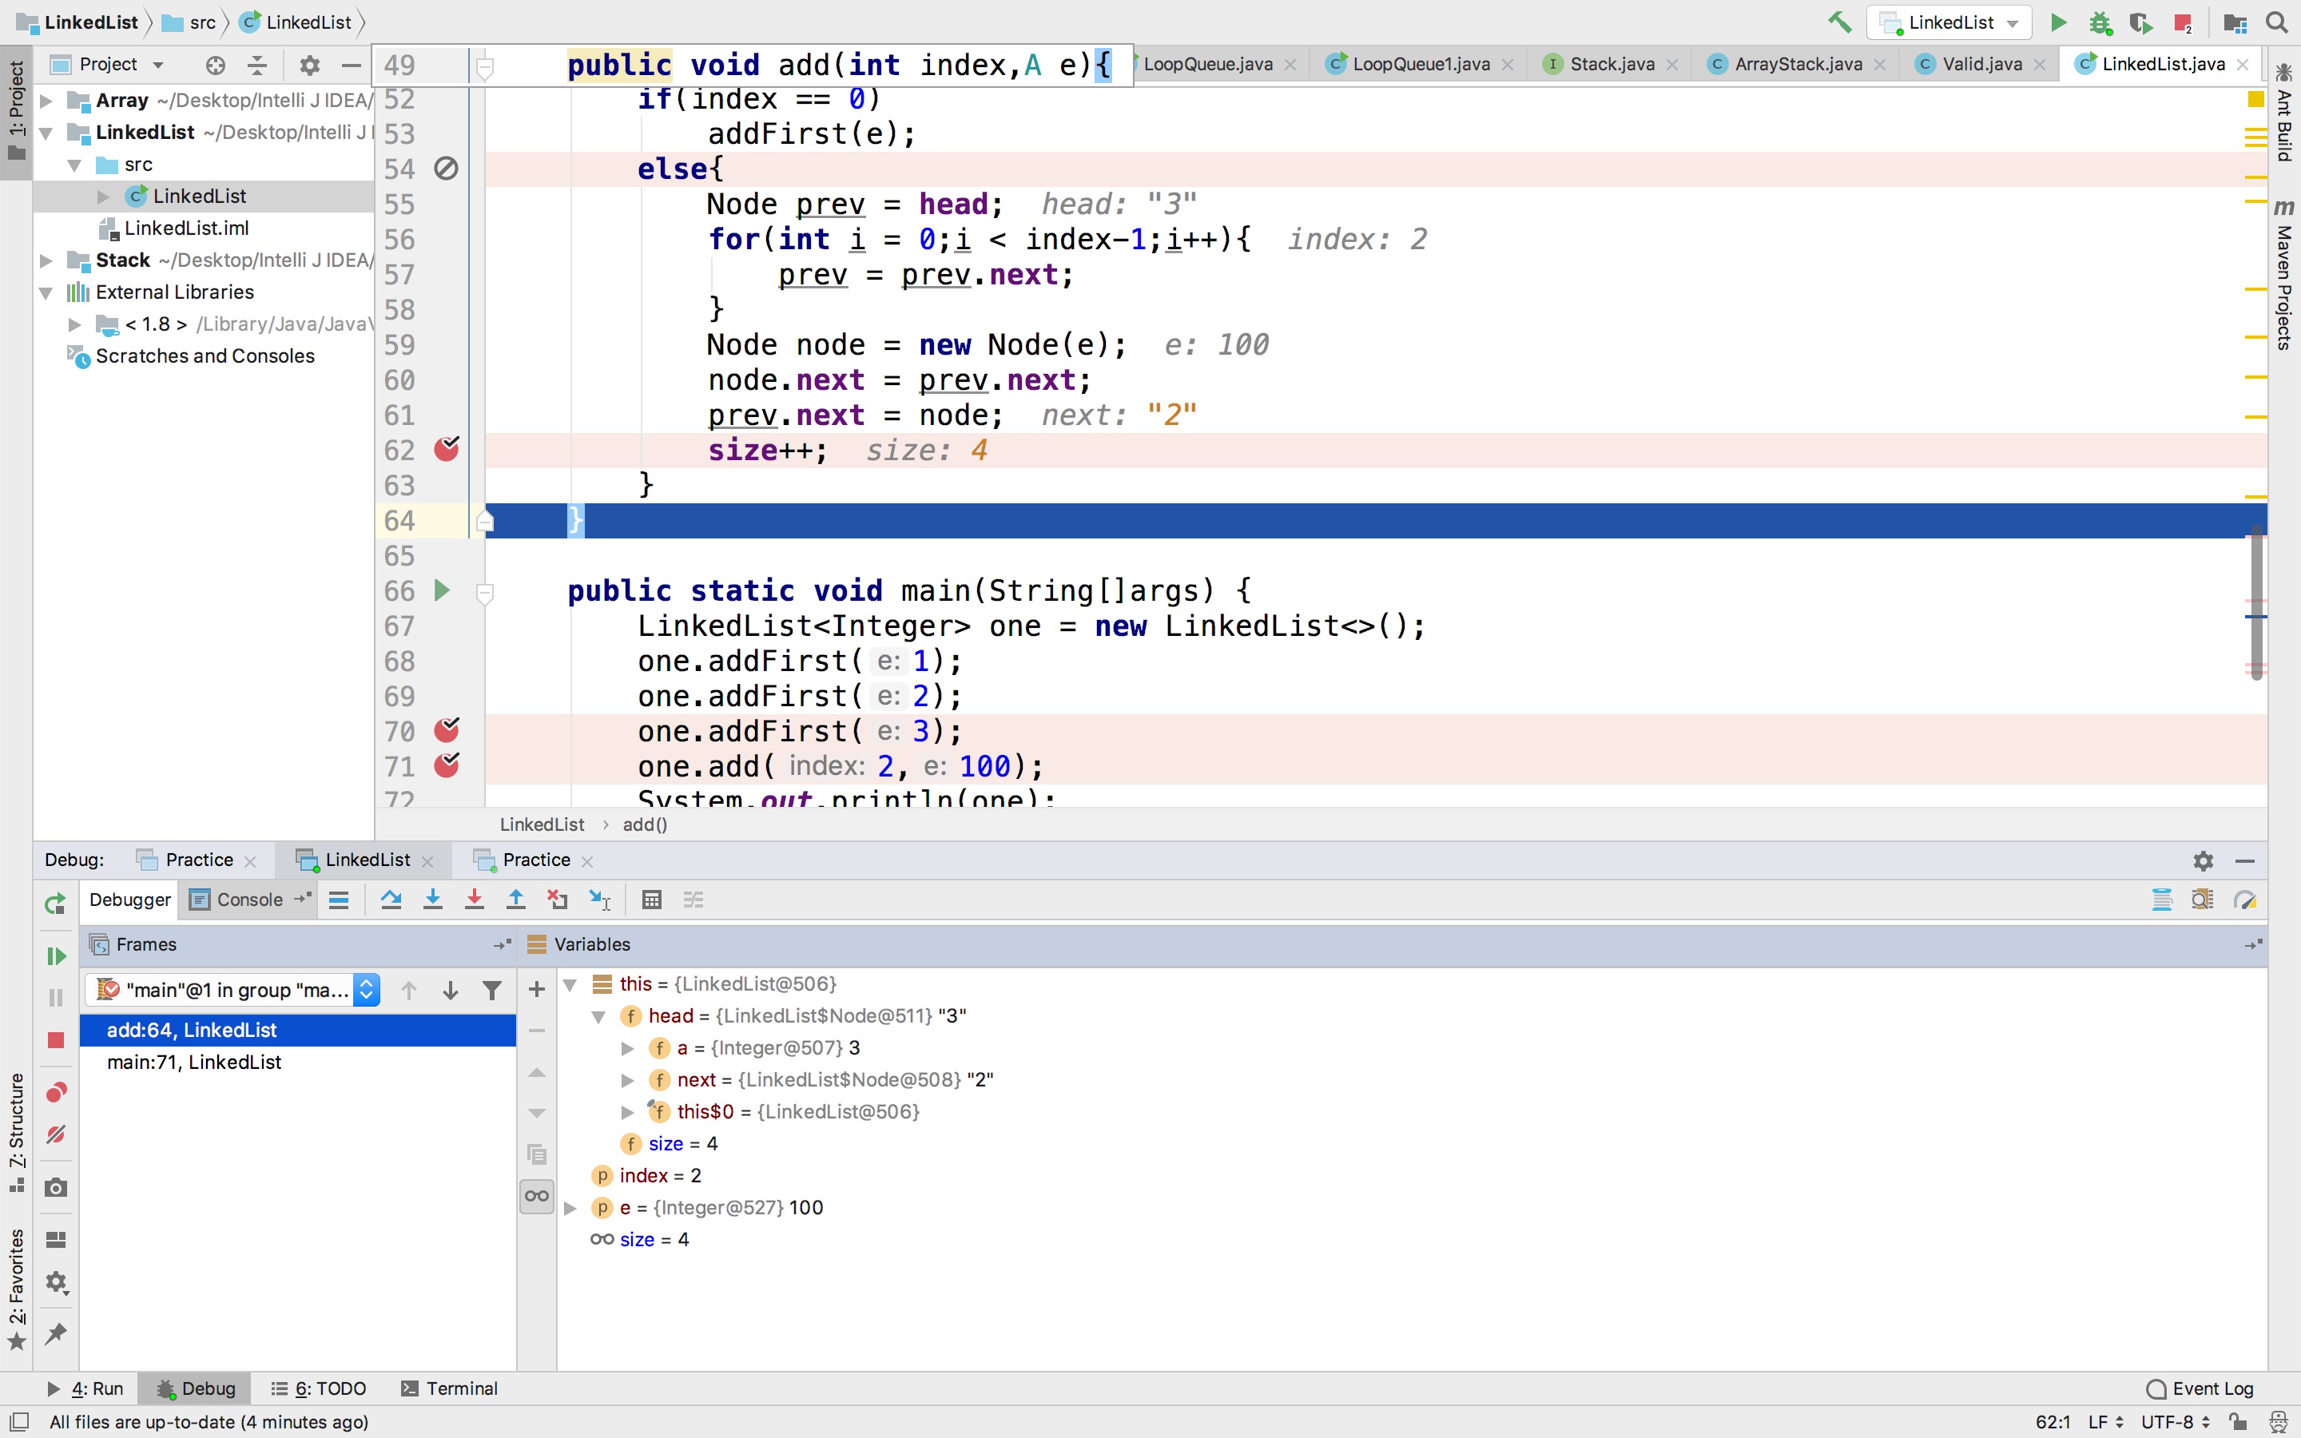The width and height of the screenshot is (2301, 1438).
Task: Click the Run to Cursor debug icon
Action: [602, 898]
